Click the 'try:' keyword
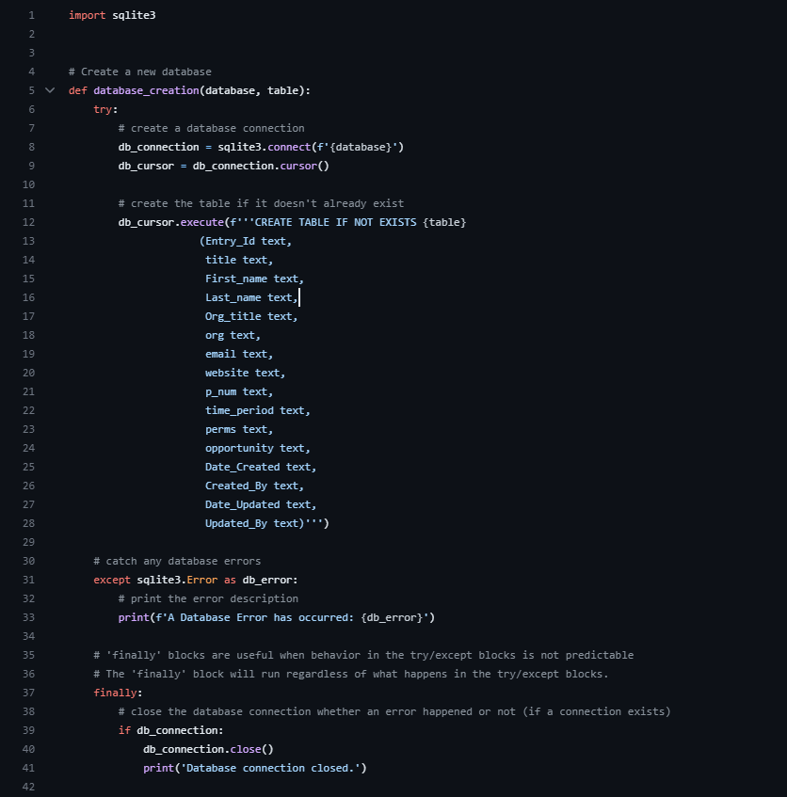787x797 pixels. coord(104,109)
